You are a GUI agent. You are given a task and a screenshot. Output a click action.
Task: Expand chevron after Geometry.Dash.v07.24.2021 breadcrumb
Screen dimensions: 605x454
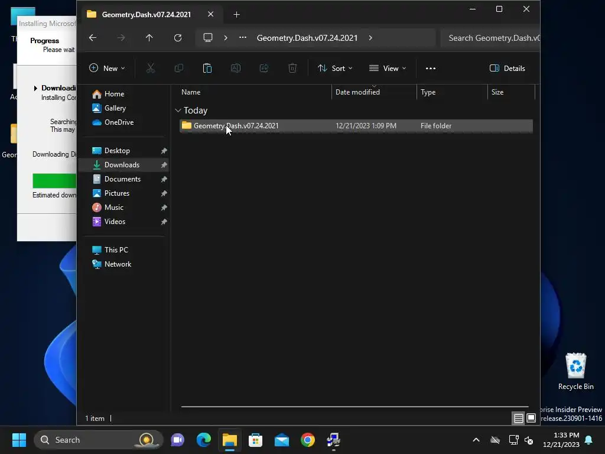point(370,38)
